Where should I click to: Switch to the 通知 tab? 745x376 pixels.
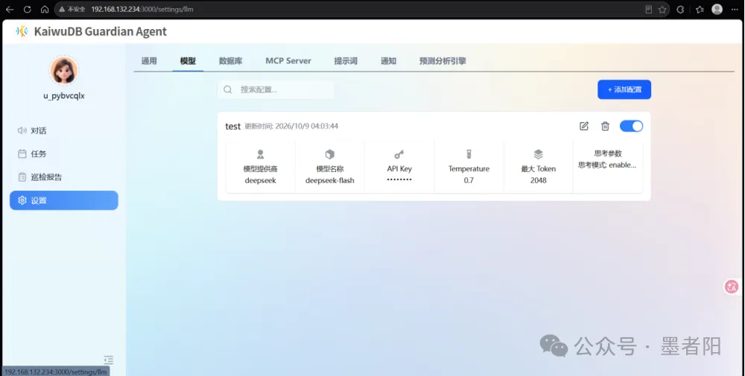click(388, 61)
